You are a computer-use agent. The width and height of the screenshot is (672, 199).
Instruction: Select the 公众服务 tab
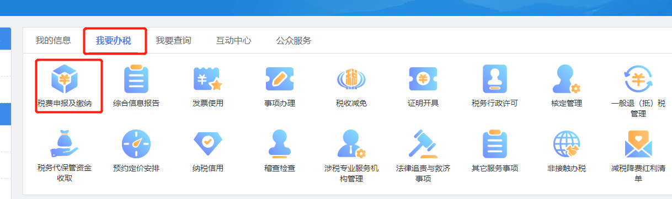294,40
